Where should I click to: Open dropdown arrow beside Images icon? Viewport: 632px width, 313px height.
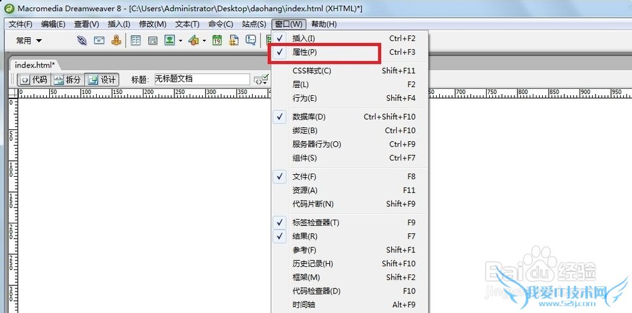point(180,40)
